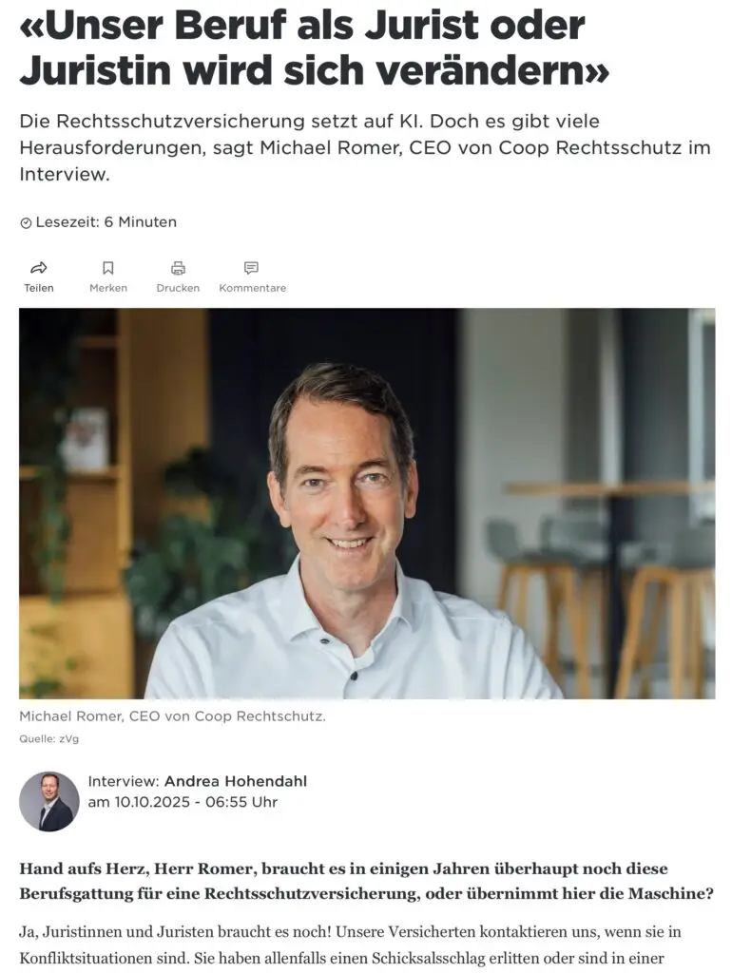Select the Teilen text label
Image resolution: width=732 pixels, height=973 pixels.
[38, 288]
